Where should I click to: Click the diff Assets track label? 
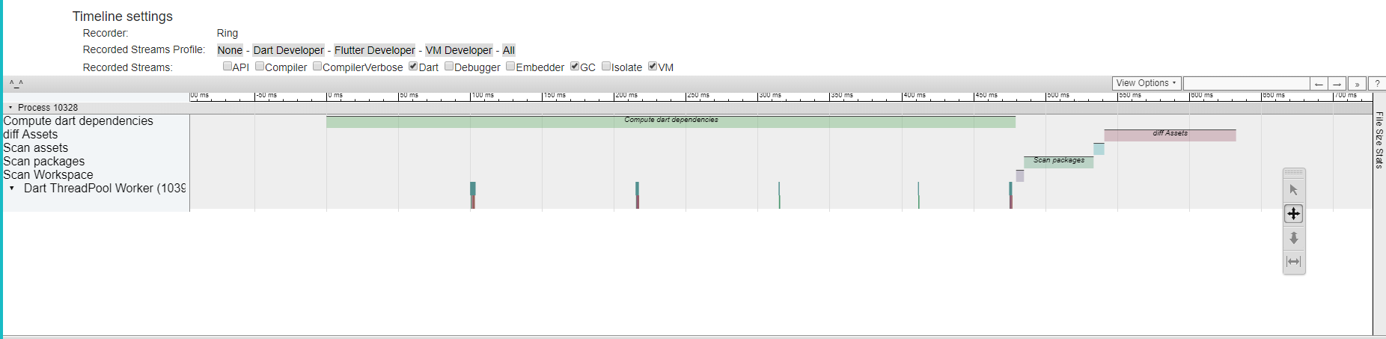[30, 135]
